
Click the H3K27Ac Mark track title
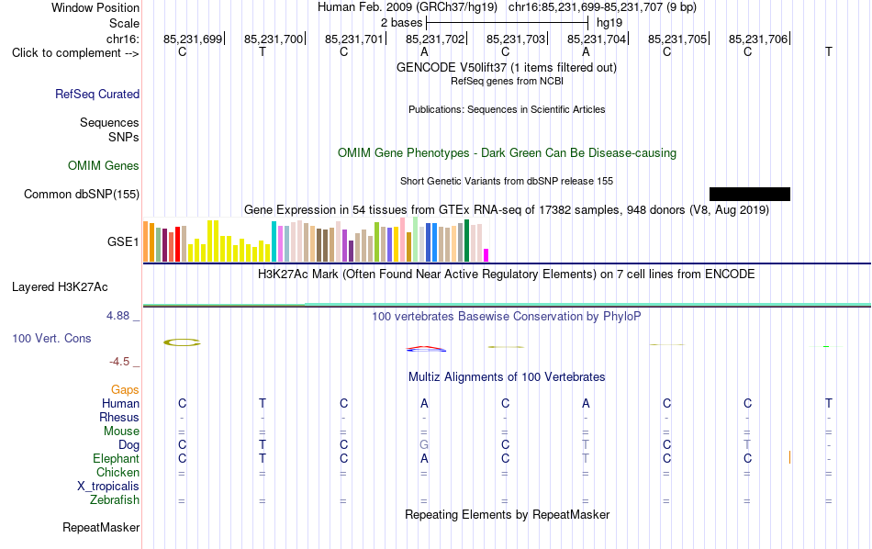coord(506,274)
